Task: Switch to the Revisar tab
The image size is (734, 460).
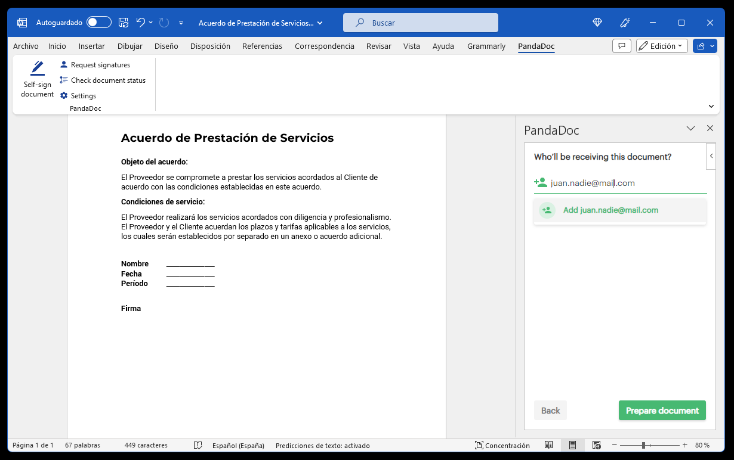Action: [379, 46]
